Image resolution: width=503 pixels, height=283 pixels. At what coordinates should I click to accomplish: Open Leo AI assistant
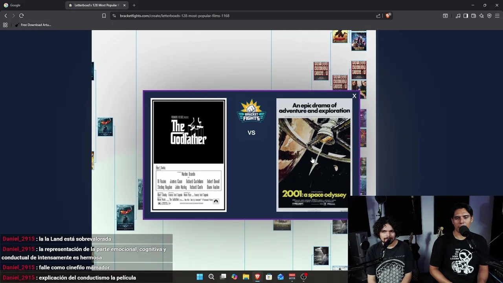481,16
